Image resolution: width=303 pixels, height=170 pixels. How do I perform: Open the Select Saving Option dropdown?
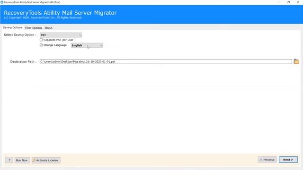61,35
